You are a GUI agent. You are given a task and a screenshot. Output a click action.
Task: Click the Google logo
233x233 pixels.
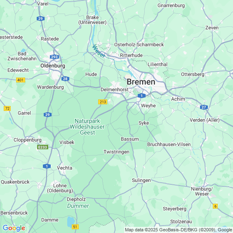[14, 228]
